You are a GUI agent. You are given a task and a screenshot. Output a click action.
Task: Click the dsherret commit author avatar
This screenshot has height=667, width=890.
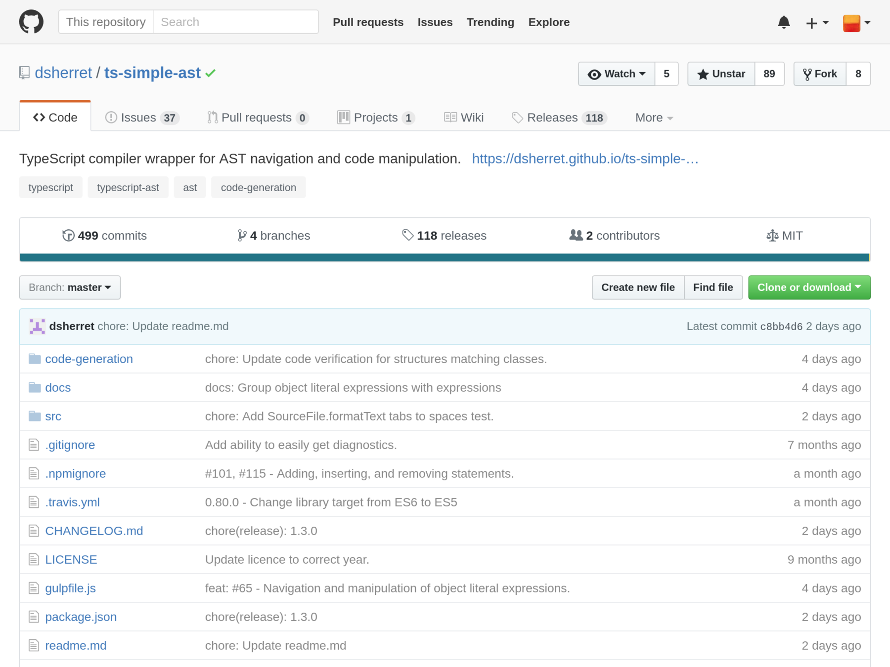tap(37, 327)
